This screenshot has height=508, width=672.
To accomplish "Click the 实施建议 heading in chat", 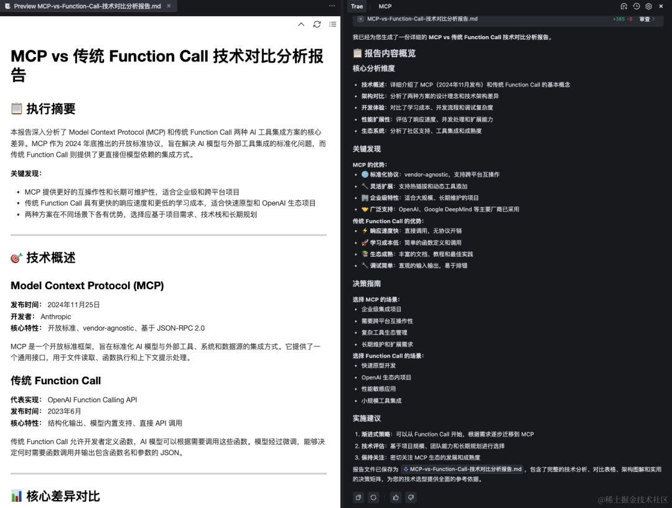I will (367, 418).
